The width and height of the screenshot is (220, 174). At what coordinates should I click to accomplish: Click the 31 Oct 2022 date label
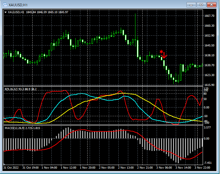[x=11, y=167]
